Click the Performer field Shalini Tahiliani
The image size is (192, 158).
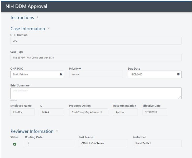(x=157, y=143)
